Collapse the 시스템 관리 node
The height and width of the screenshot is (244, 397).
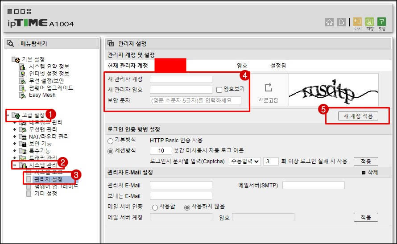point(15,165)
